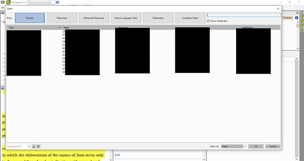Collapse the right sidebar using chevron arrow
304x161 pixels.
click(x=302, y=12)
